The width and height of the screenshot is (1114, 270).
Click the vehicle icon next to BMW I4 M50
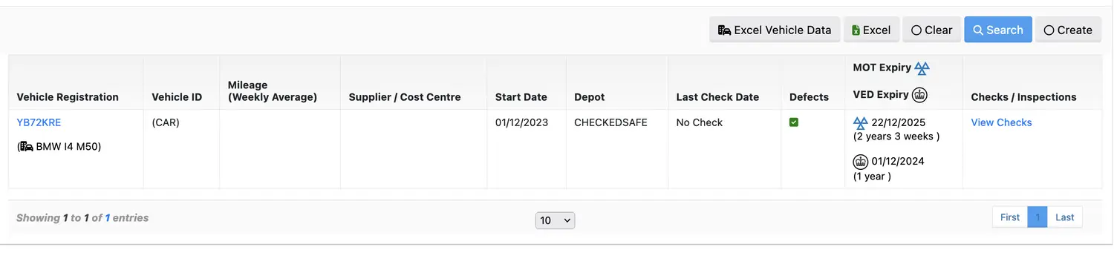click(27, 147)
